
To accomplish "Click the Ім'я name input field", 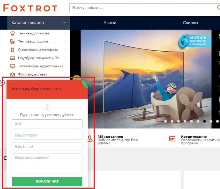I will tap(47, 124).
